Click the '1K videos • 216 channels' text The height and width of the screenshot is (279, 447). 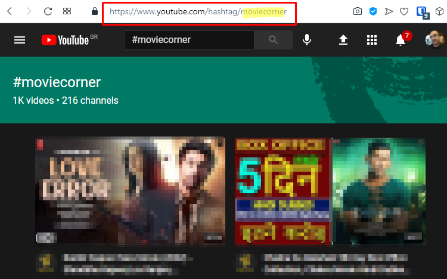click(66, 100)
